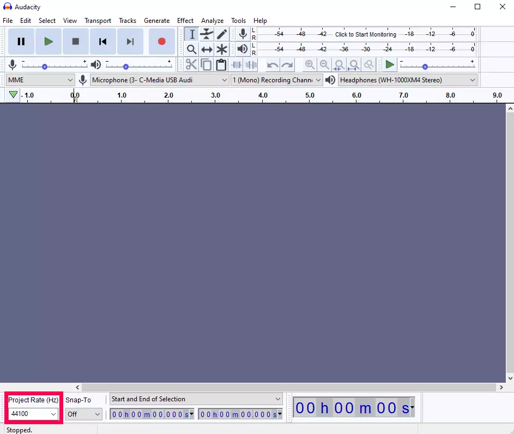Viewport: 514px width, 434px height.
Task: Choose the Zoom tool magnifier
Action: click(192, 50)
